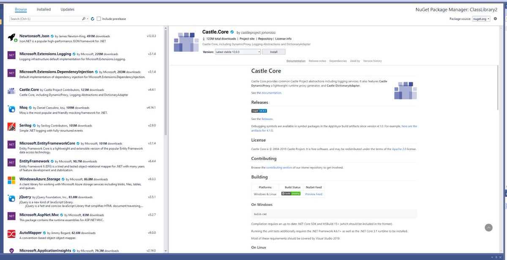Screen dimensions: 507x260
Task: Expand the search options dropdown arrow
Action: [87, 19]
